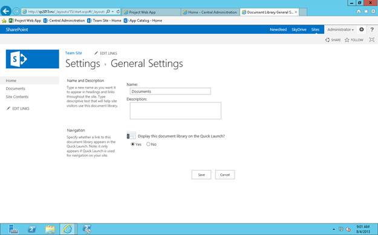This screenshot has width=378, height=235.
Task: Click the SharePoint site logo
Action: [x=32, y=59]
